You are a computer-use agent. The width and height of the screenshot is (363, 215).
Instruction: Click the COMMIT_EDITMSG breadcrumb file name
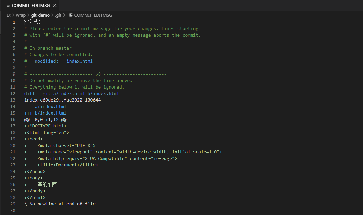[93, 15]
